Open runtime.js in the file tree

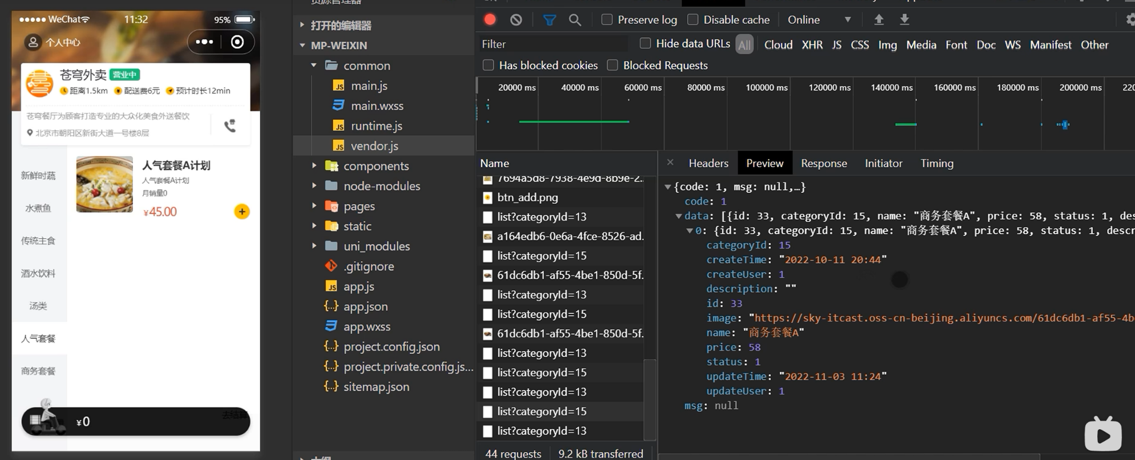point(376,125)
